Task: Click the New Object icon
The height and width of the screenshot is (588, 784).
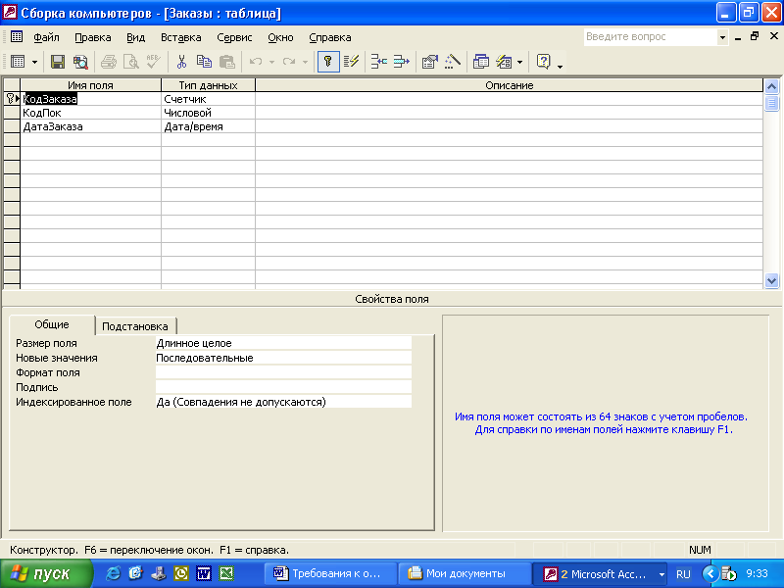Action: 504,62
